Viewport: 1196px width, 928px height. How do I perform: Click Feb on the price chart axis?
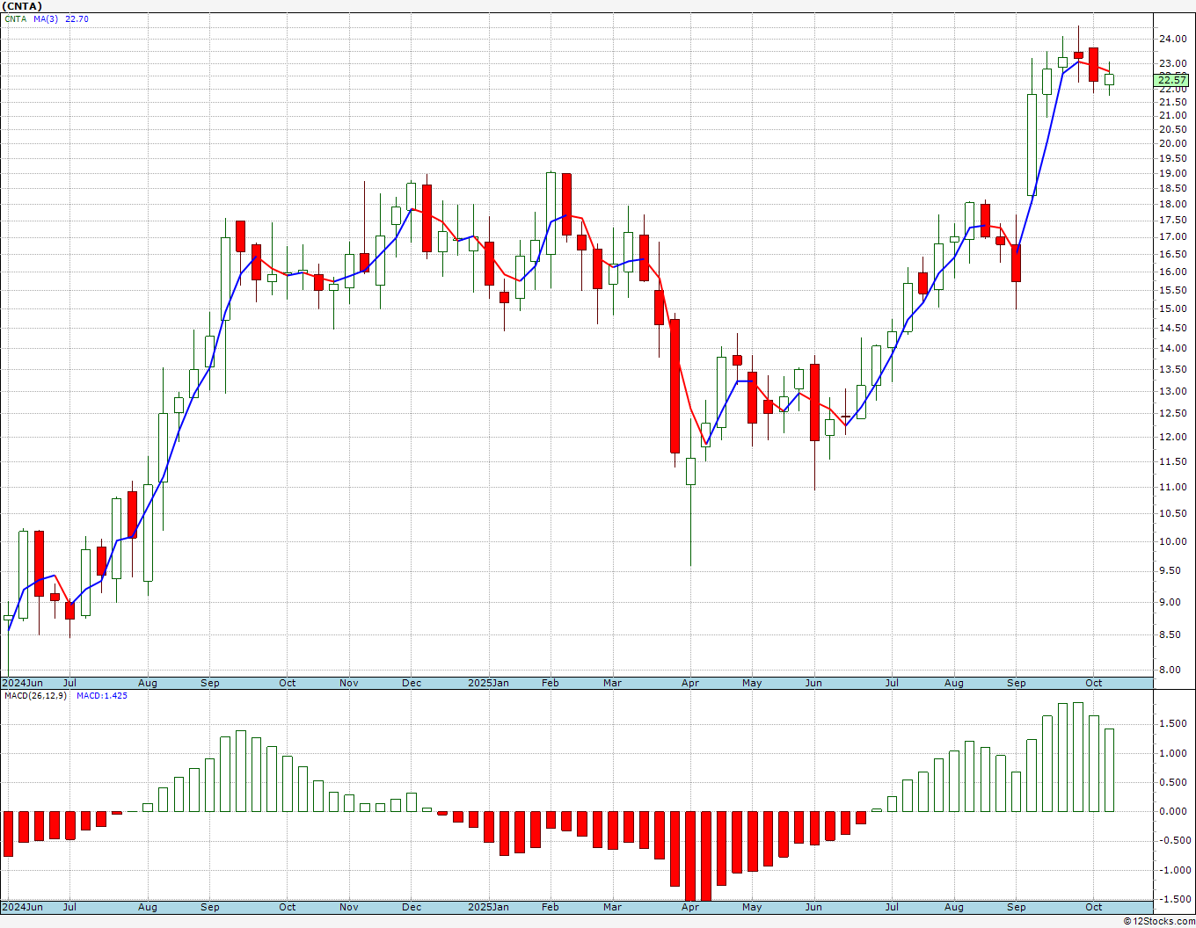(551, 683)
